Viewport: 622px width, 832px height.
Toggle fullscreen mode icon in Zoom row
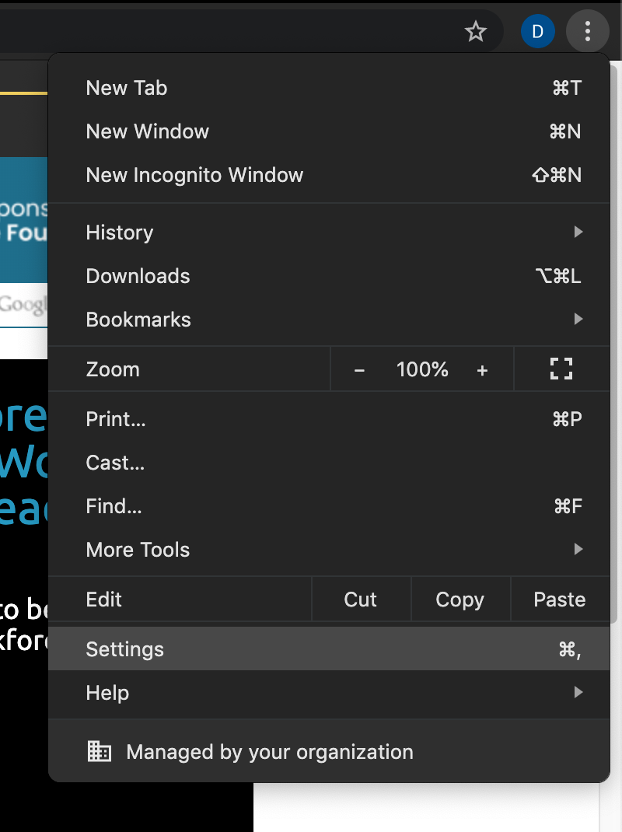[x=561, y=369]
